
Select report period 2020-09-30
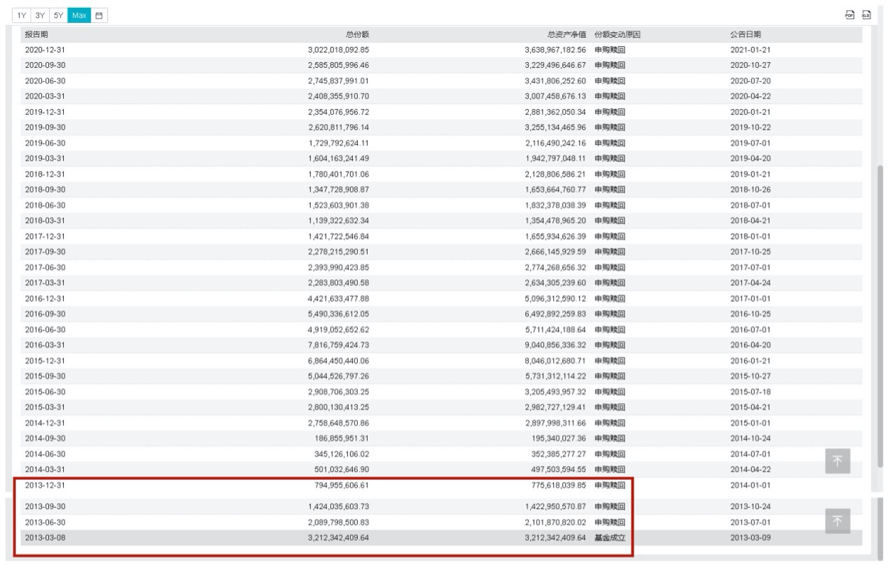pyautogui.click(x=45, y=65)
